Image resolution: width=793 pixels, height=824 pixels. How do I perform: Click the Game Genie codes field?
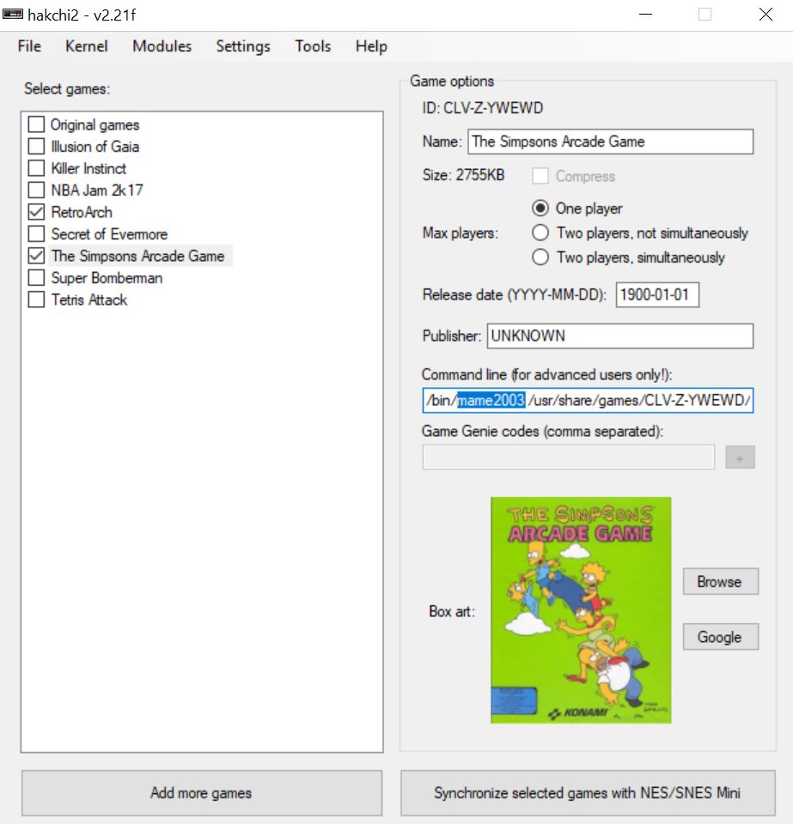[569, 457]
